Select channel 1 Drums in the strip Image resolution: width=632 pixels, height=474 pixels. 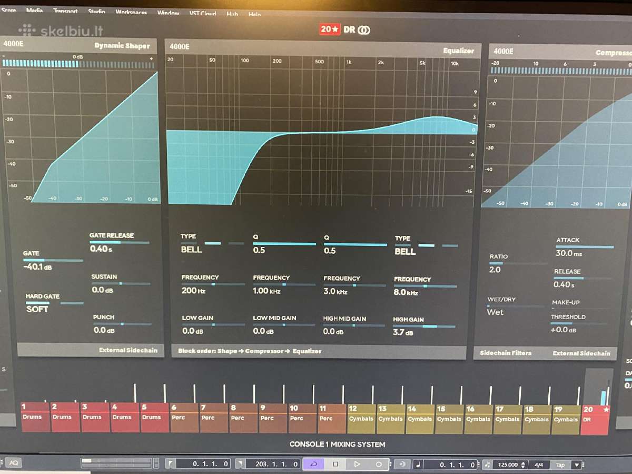coord(35,418)
